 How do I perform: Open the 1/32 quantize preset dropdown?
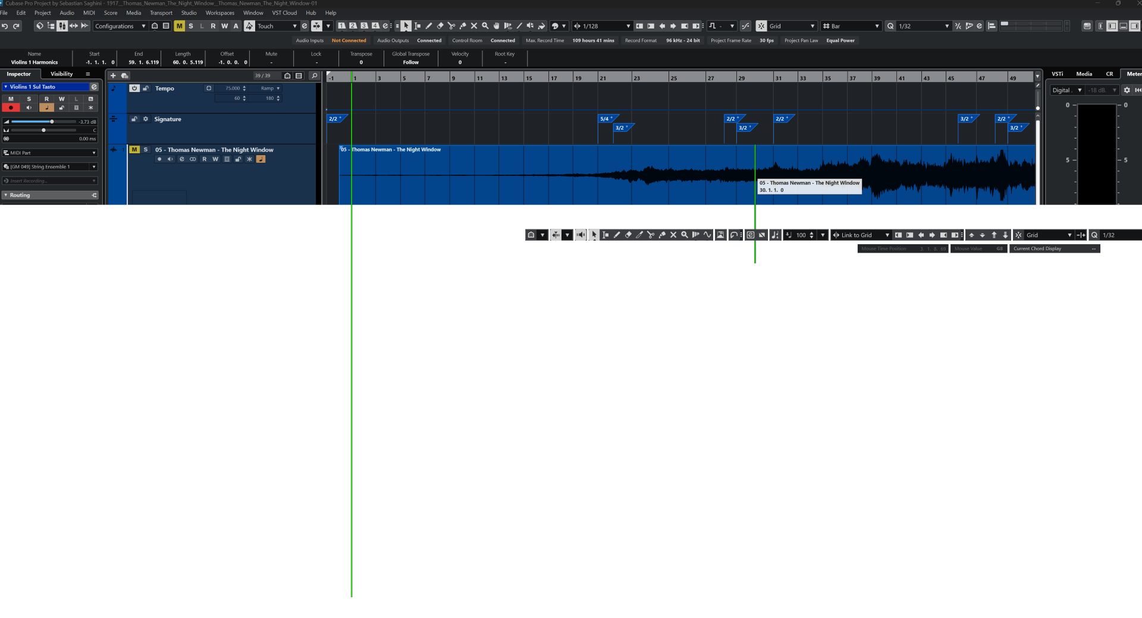click(924, 26)
